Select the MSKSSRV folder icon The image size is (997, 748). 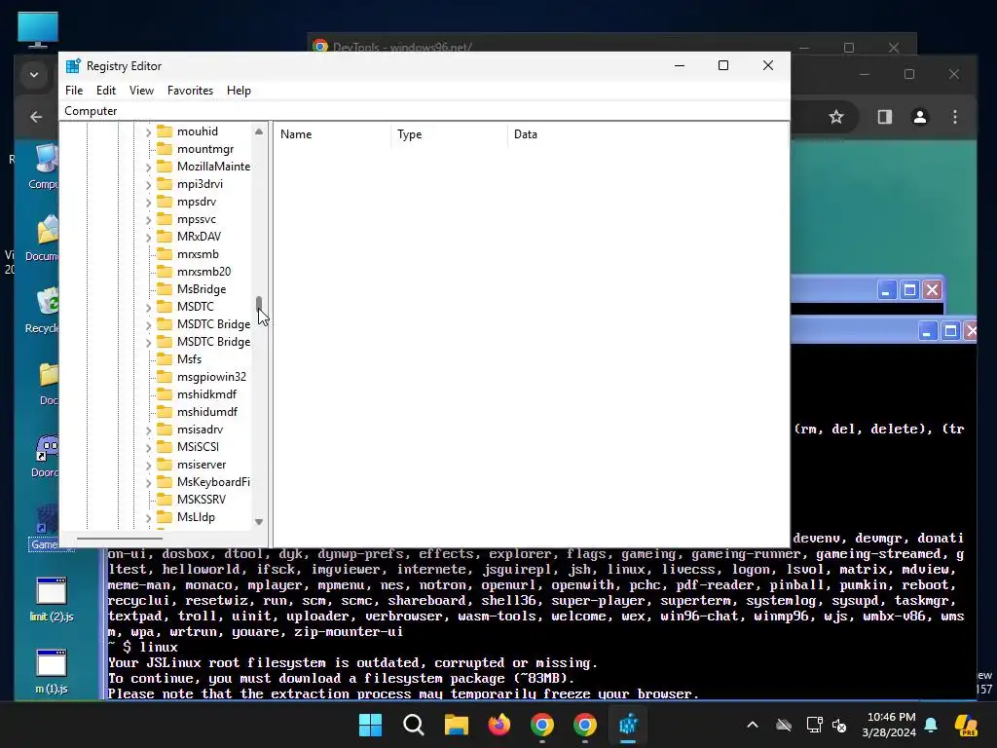pyautogui.click(x=165, y=500)
